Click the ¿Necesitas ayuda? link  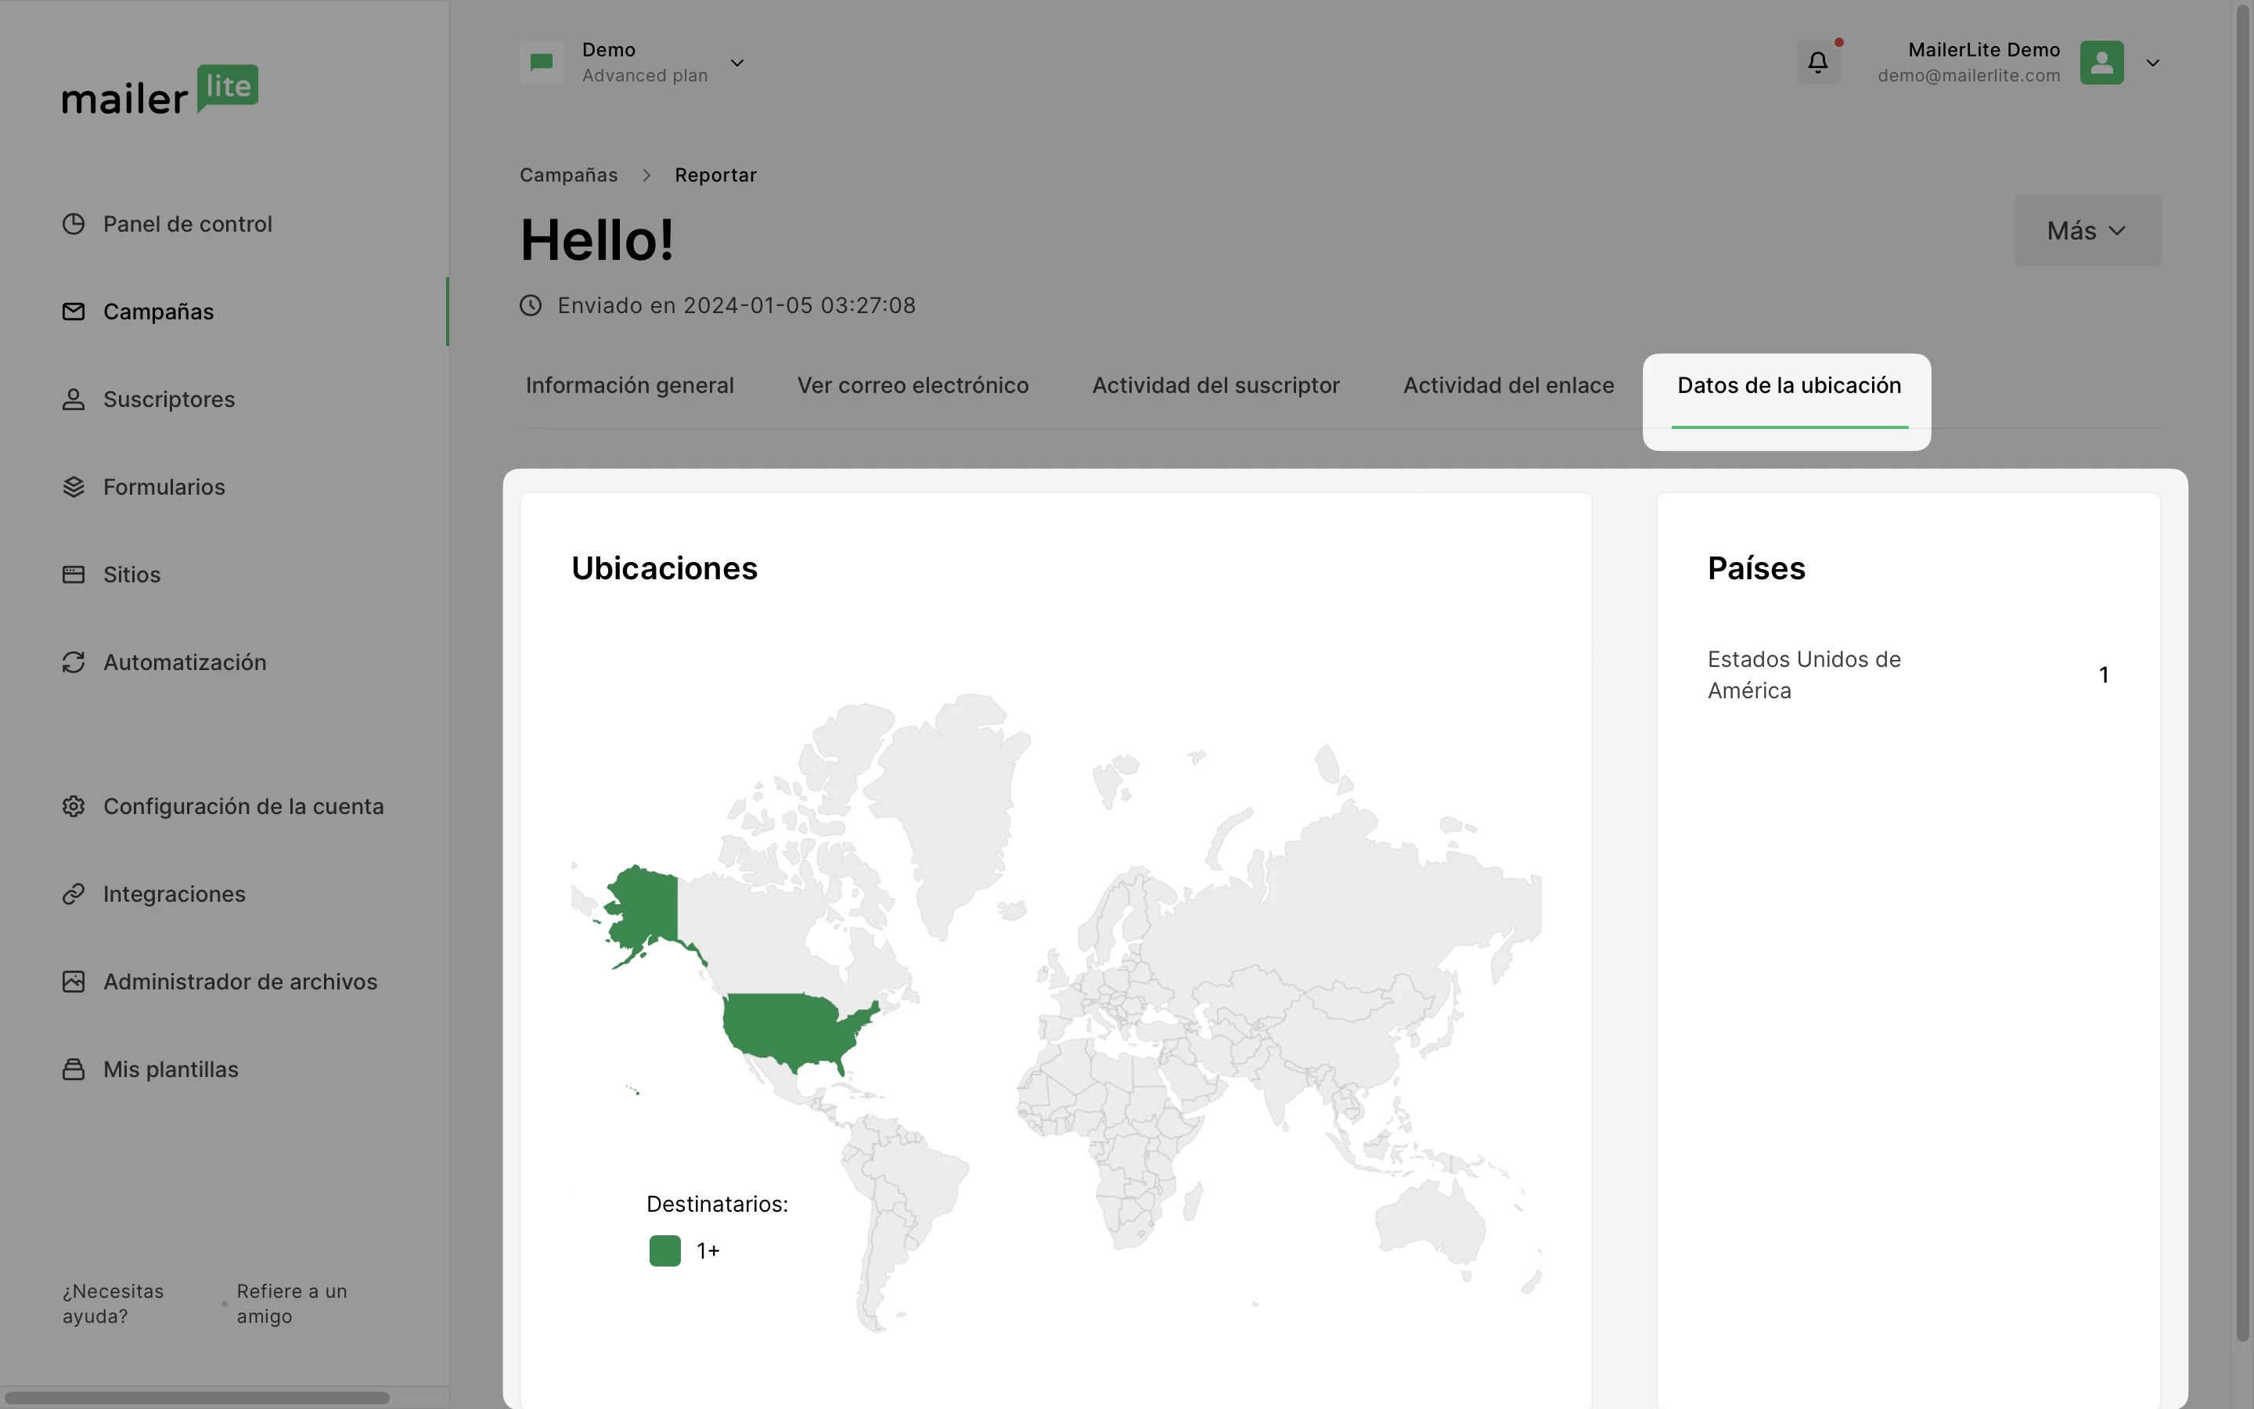113,1303
